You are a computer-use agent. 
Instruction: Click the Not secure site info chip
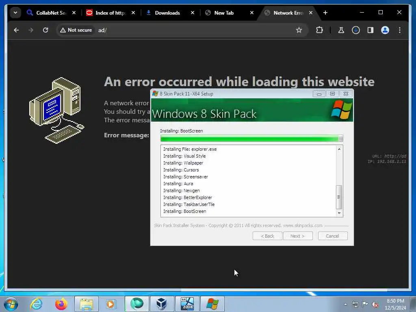[76, 30]
